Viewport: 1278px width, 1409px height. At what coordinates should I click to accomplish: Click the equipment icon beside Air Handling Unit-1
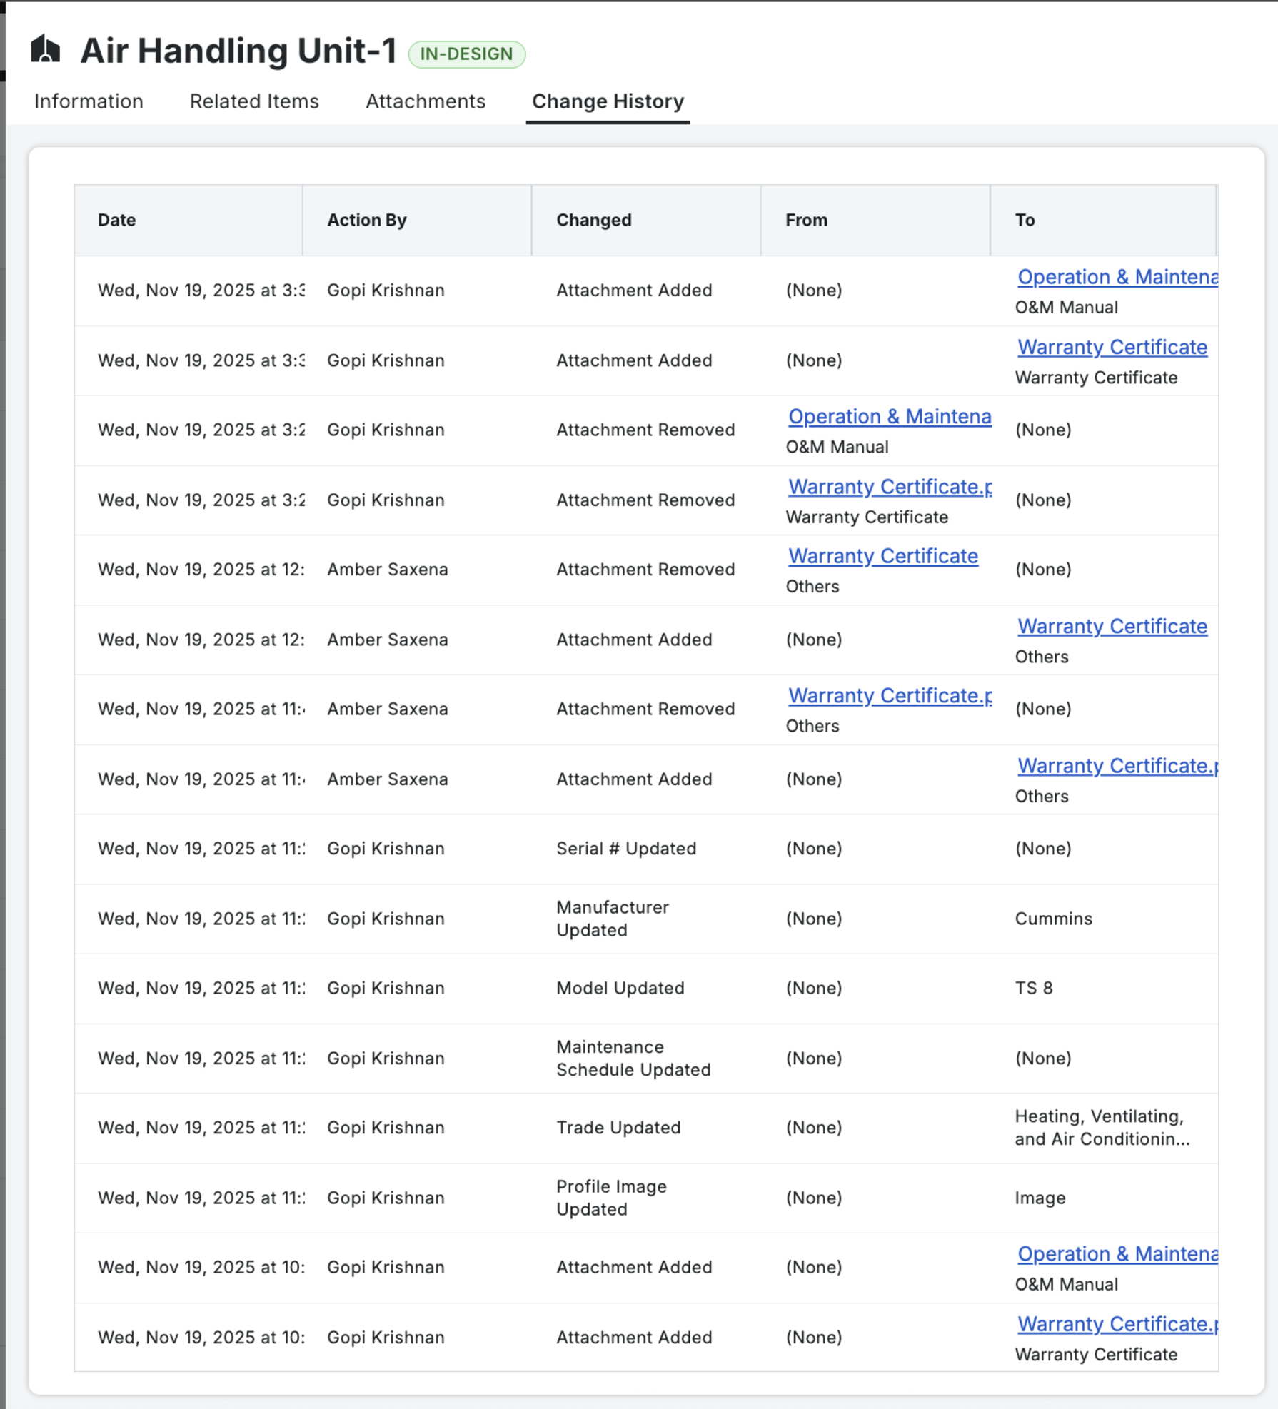46,50
